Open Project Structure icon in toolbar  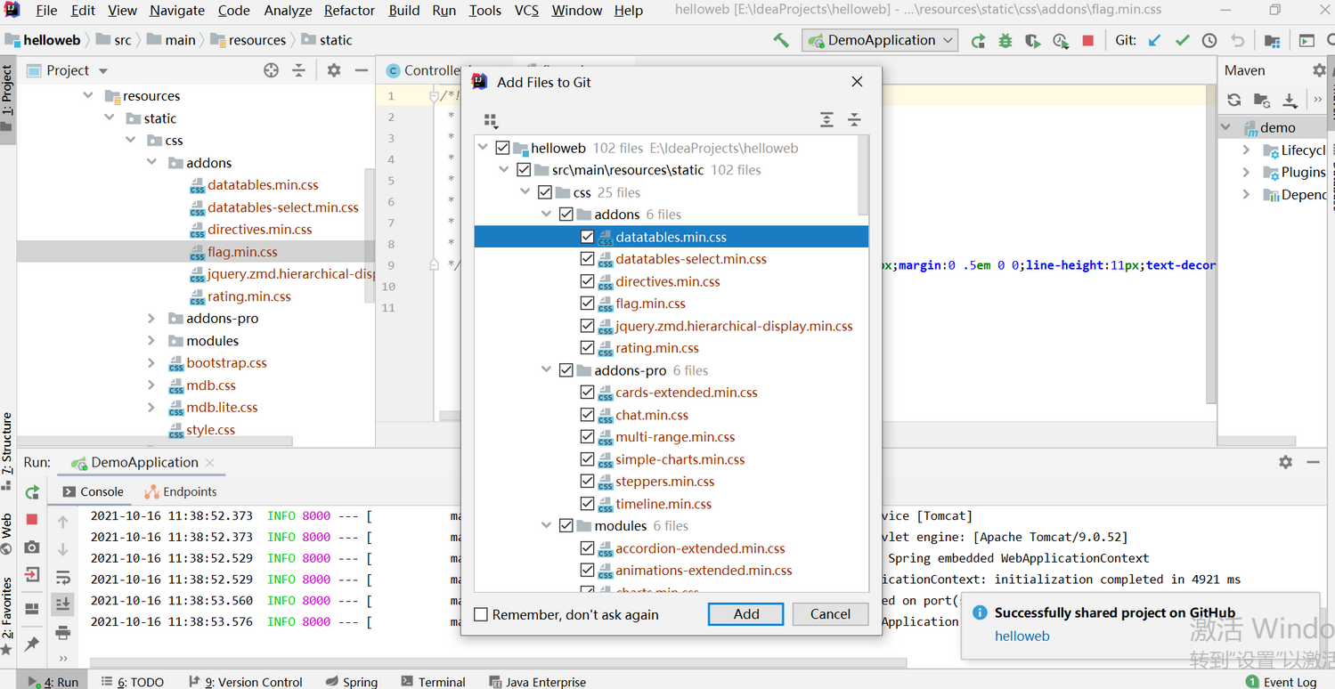[x=1272, y=40]
